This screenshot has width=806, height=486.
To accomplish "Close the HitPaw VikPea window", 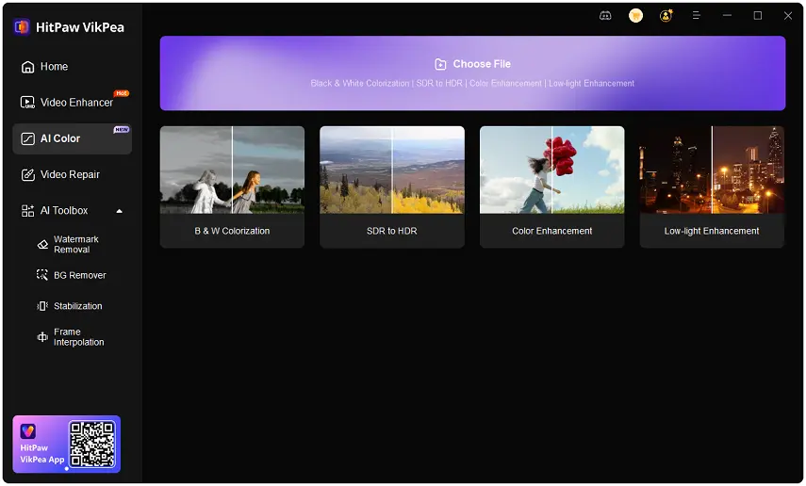I will (788, 16).
